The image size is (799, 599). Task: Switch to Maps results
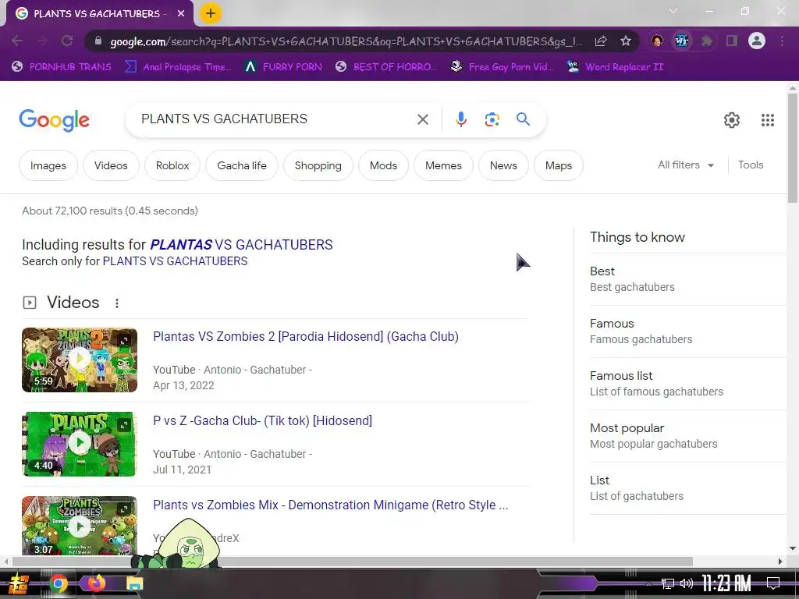pos(559,165)
